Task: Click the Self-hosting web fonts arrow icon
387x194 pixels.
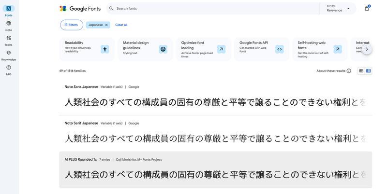Action: [338, 49]
